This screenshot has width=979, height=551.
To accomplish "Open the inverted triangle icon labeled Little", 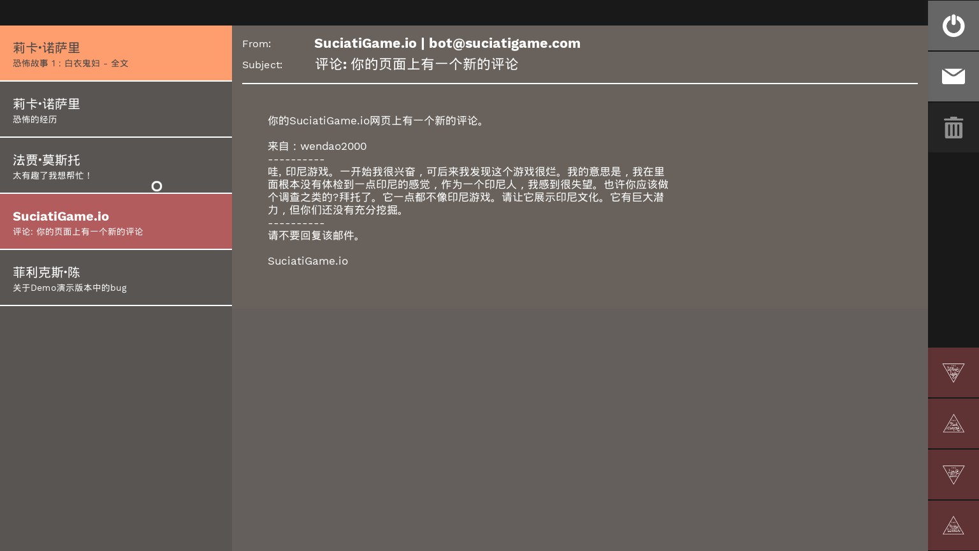I will coord(954,474).
